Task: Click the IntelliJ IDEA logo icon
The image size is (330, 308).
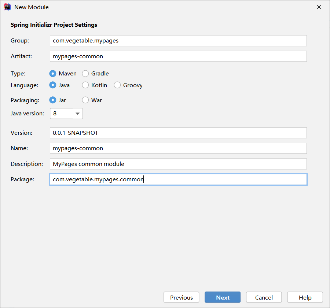Action: (7, 7)
